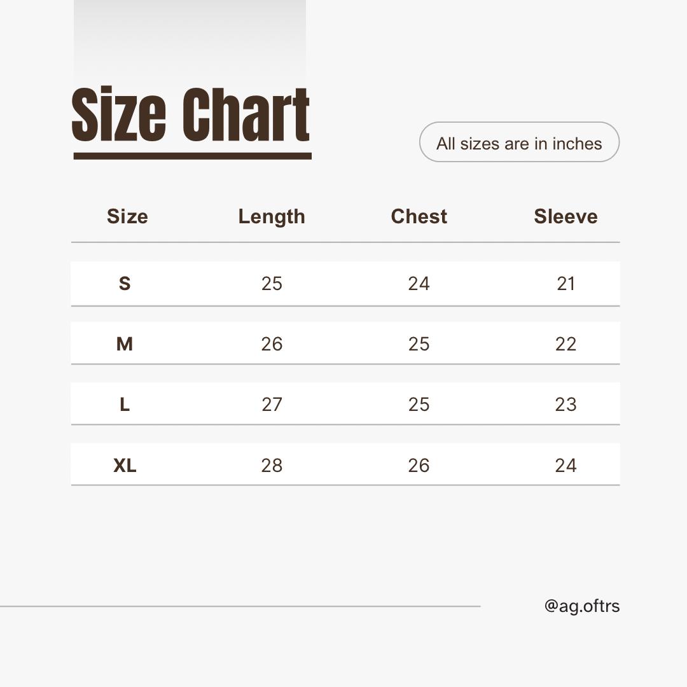Click the Sleeve value for size XL
687x687 pixels.
coord(566,466)
